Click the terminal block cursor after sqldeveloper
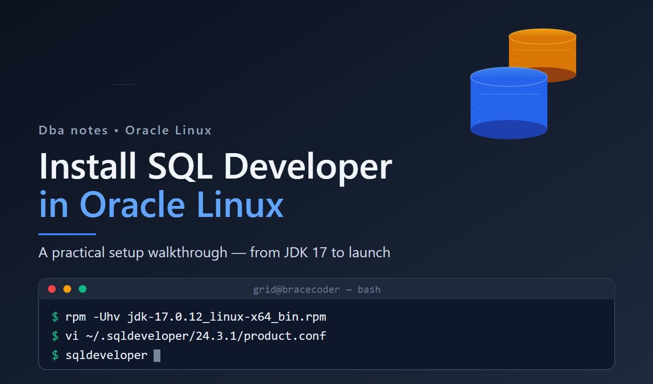653x384 pixels. (157, 356)
